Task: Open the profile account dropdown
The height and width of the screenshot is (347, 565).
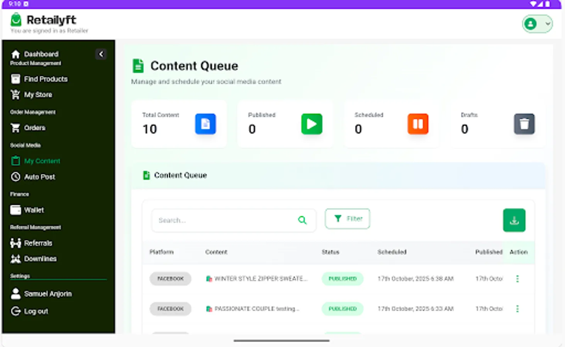Action: coord(538,24)
